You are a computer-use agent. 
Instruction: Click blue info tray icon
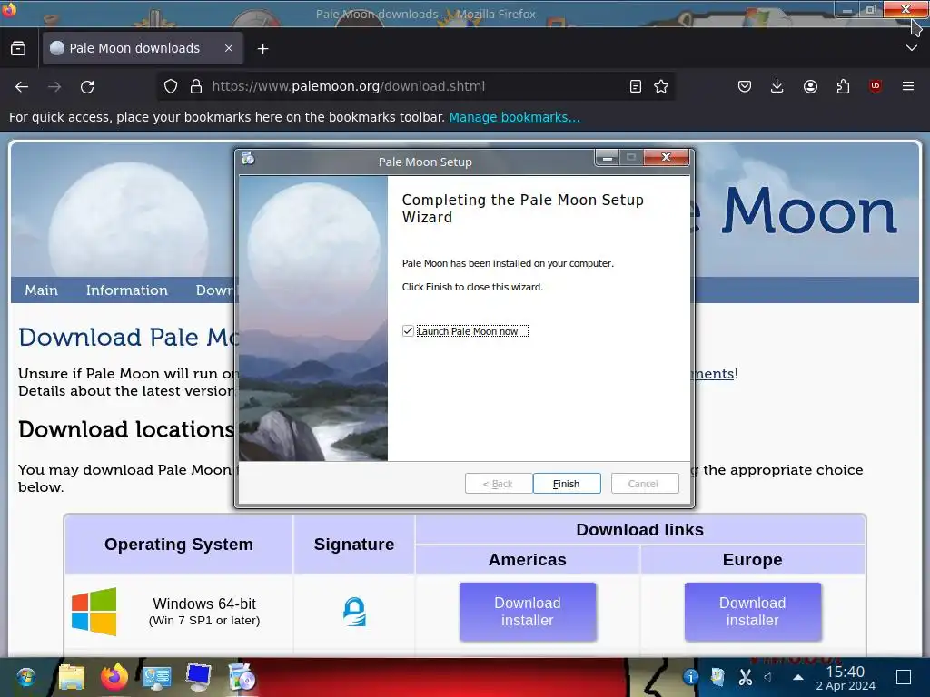[x=690, y=677]
